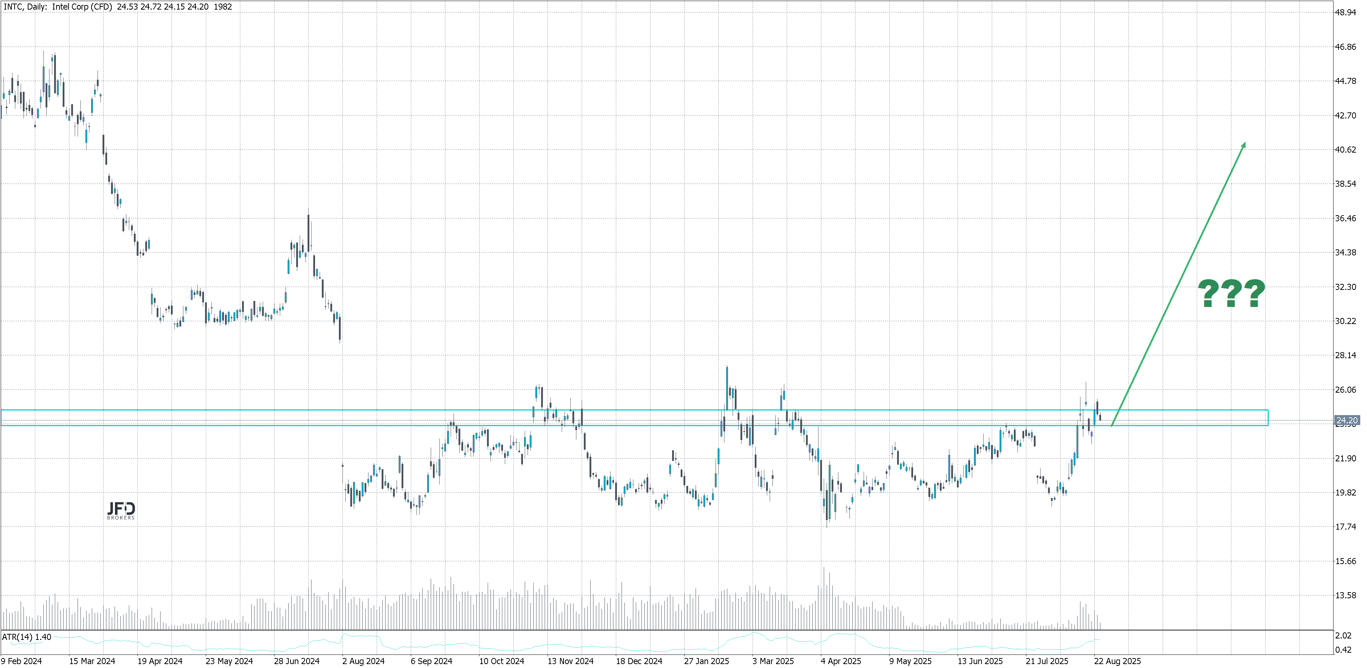Click the 19.82 price axis label
1367x668 pixels.
click(x=1345, y=493)
